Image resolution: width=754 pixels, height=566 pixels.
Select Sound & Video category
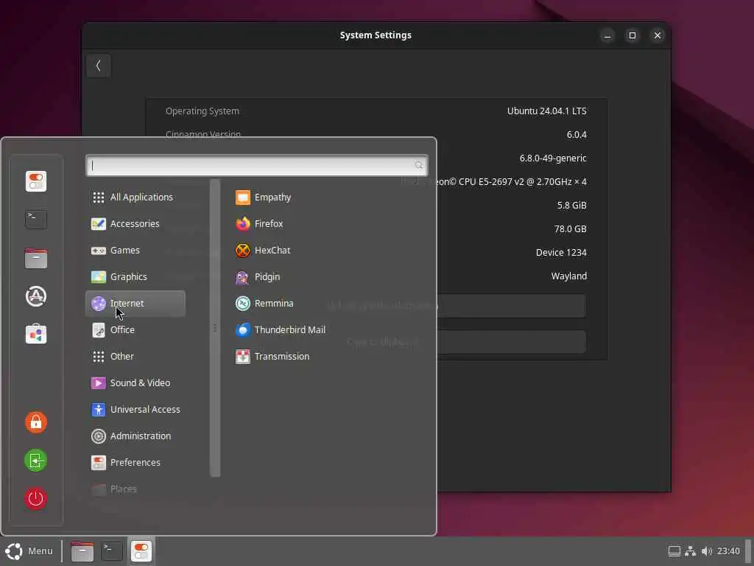[135, 382]
